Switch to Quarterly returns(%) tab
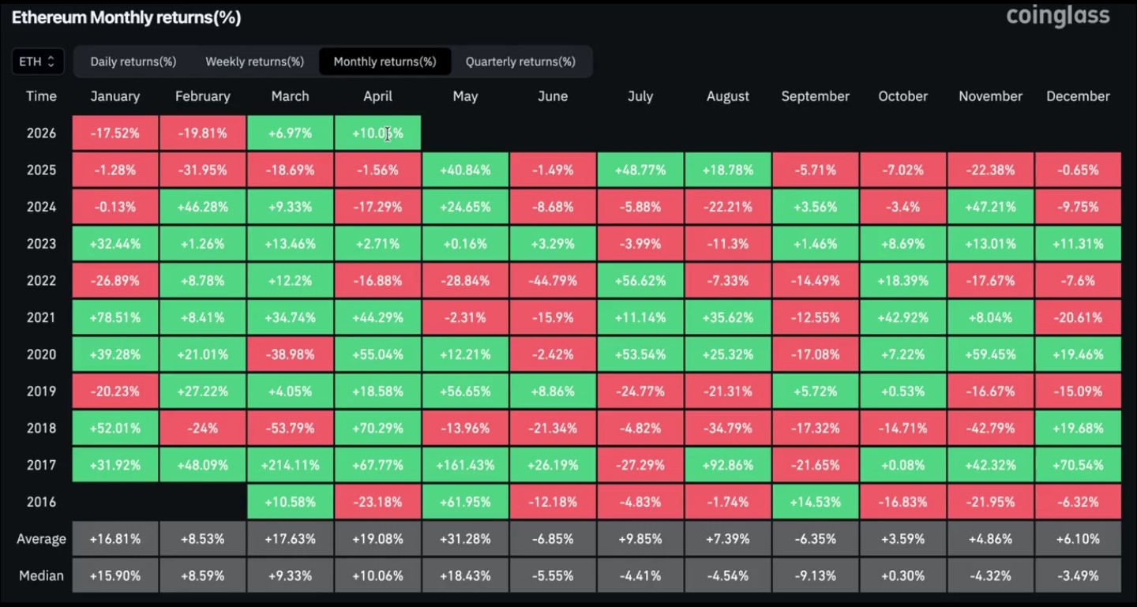1137x607 pixels. [x=520, y=62]
